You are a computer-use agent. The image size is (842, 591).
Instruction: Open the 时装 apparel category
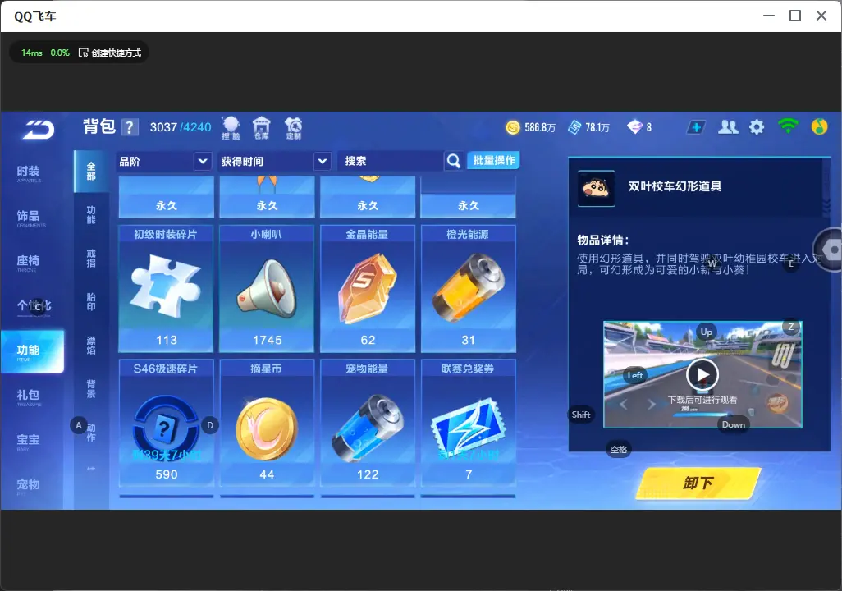29,173
